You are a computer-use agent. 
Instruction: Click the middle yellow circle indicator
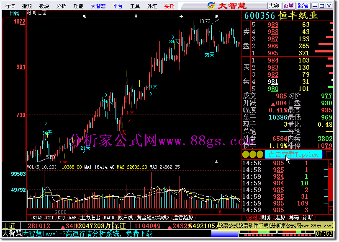[x=253, y=154]
